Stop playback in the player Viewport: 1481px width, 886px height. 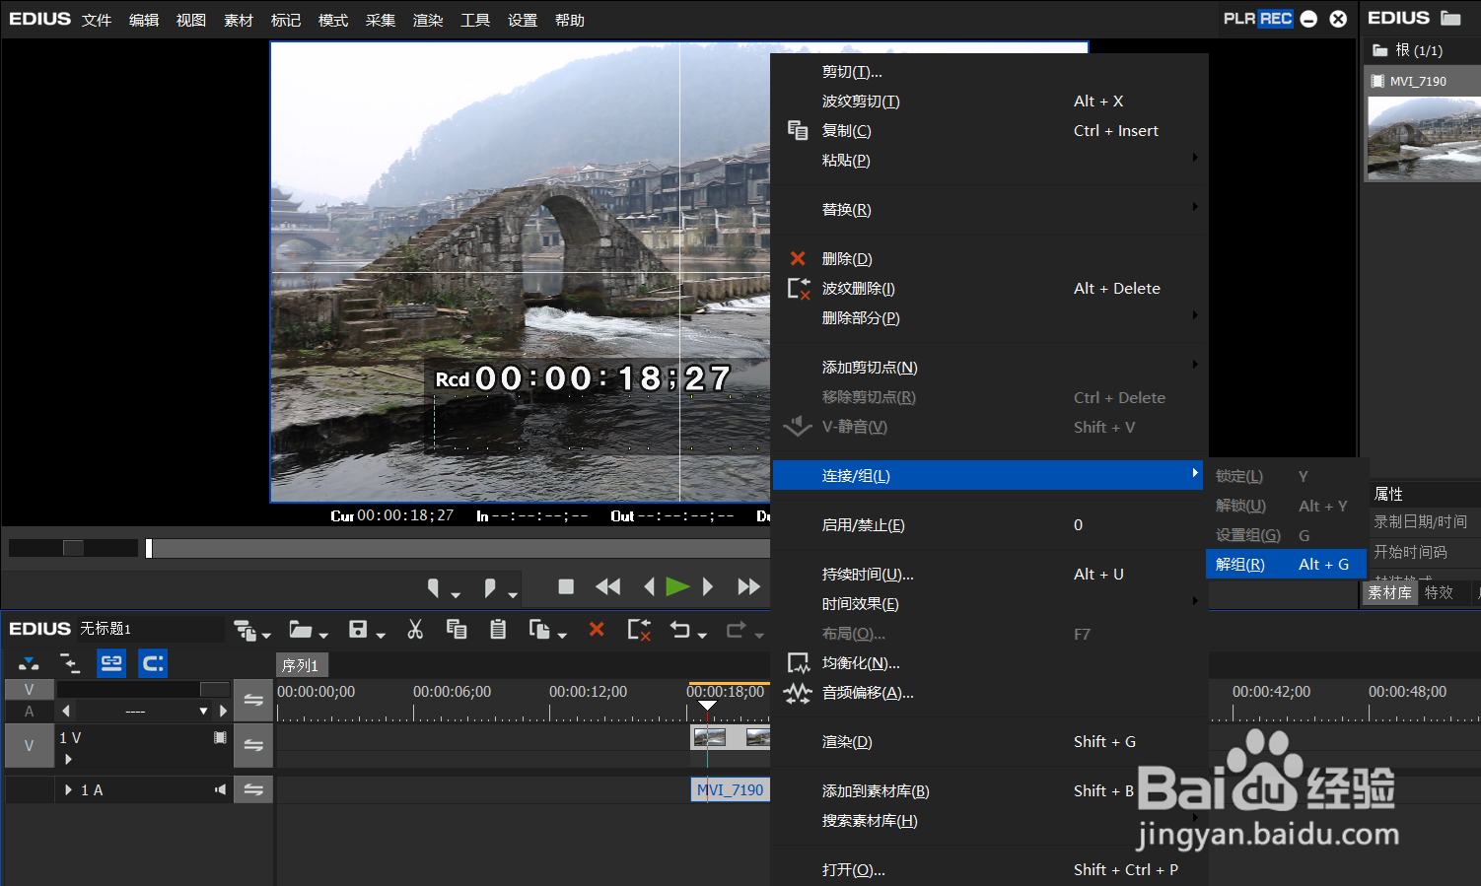(x=566, y=586)
